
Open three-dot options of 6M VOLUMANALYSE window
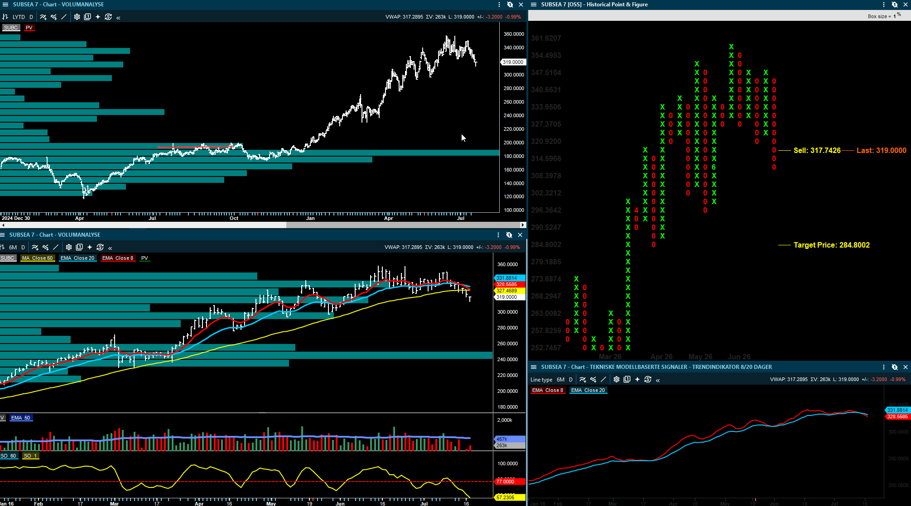click(x=498, y=235)
